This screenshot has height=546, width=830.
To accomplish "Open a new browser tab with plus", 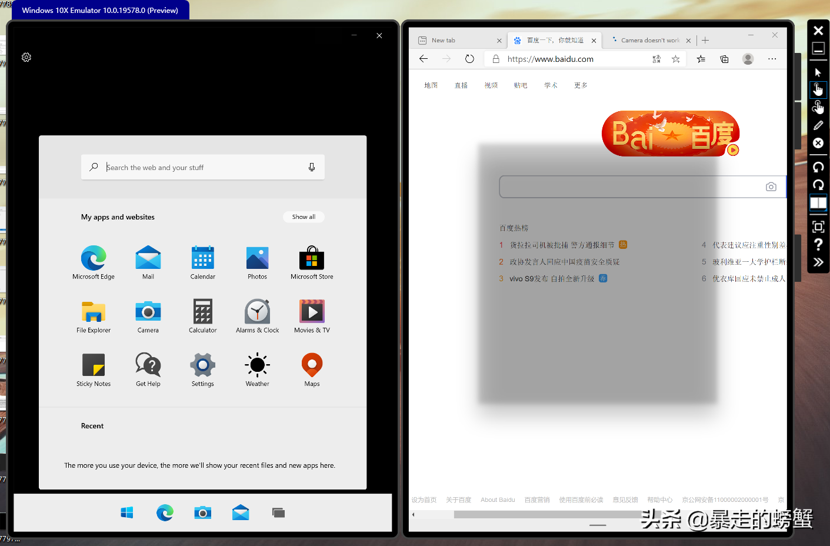I will point(705,40).
